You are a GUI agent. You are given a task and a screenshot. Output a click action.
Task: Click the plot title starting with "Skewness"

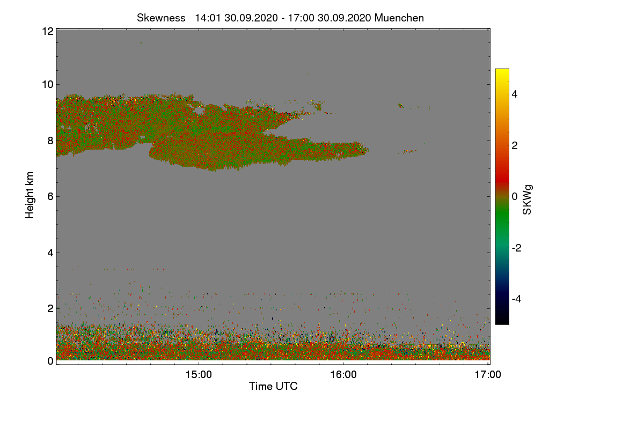coord(280,18)
